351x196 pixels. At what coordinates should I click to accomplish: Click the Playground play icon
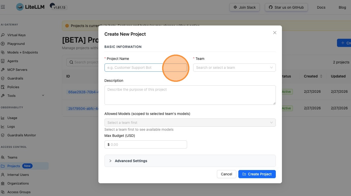pyautogui.click(x=3, y=44)
